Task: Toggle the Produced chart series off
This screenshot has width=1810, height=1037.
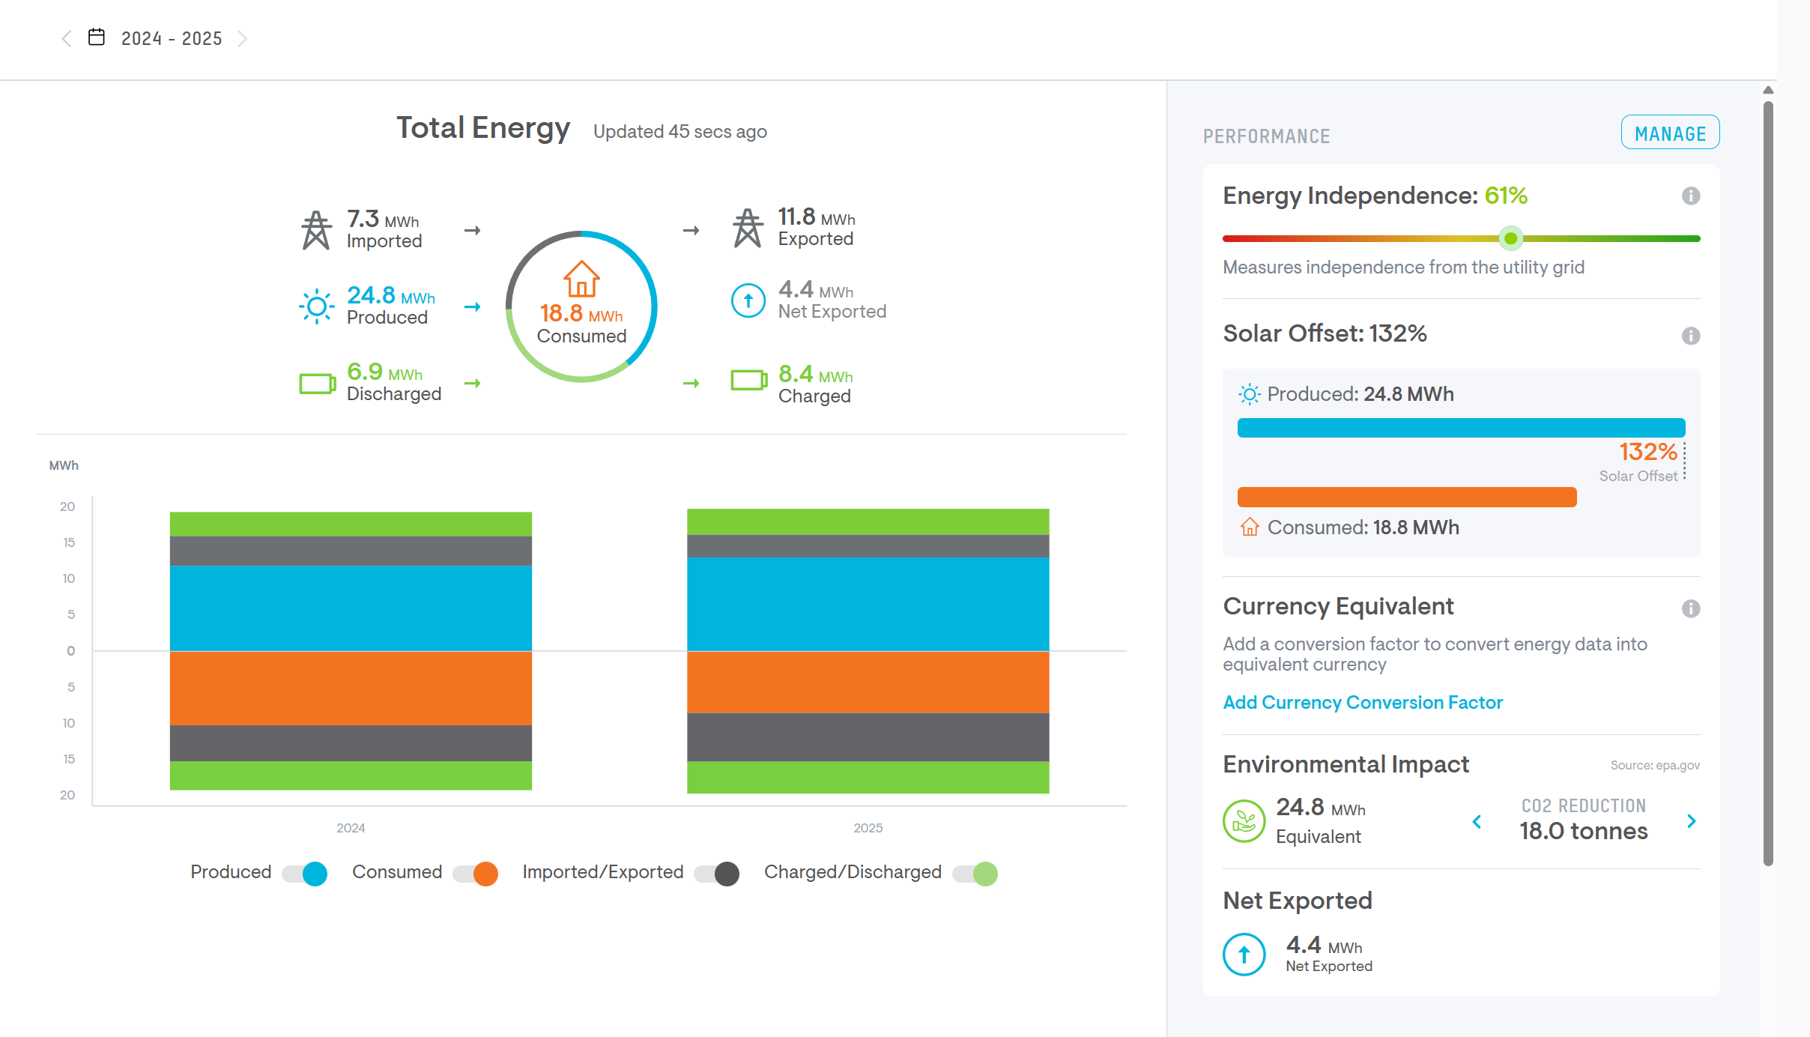Action: tap(306, 874)
